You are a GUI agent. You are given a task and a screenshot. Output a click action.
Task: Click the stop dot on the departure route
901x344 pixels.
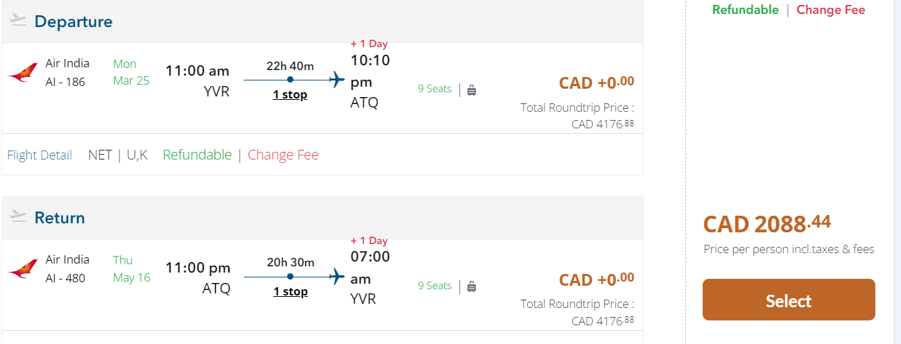(290, 80)
